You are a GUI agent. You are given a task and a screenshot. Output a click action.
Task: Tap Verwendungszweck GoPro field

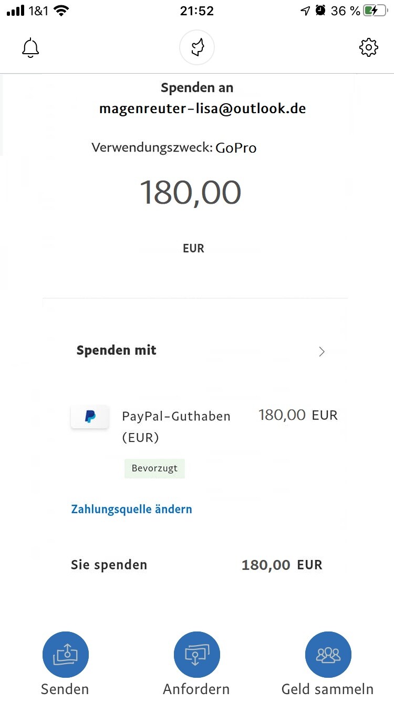174,147
